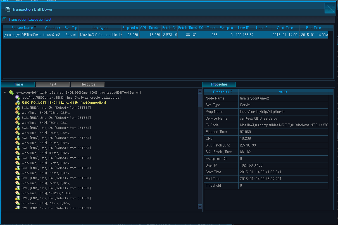Sort by the User ID column header
Image resolution: width=338 pixels, height=225 pixels.
[x=262, y=28]
